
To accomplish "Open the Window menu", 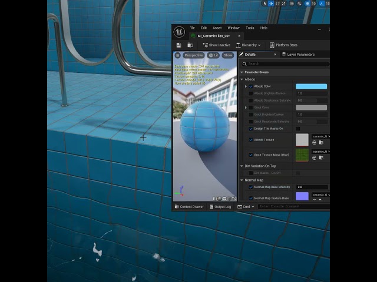I will point(233,28).
